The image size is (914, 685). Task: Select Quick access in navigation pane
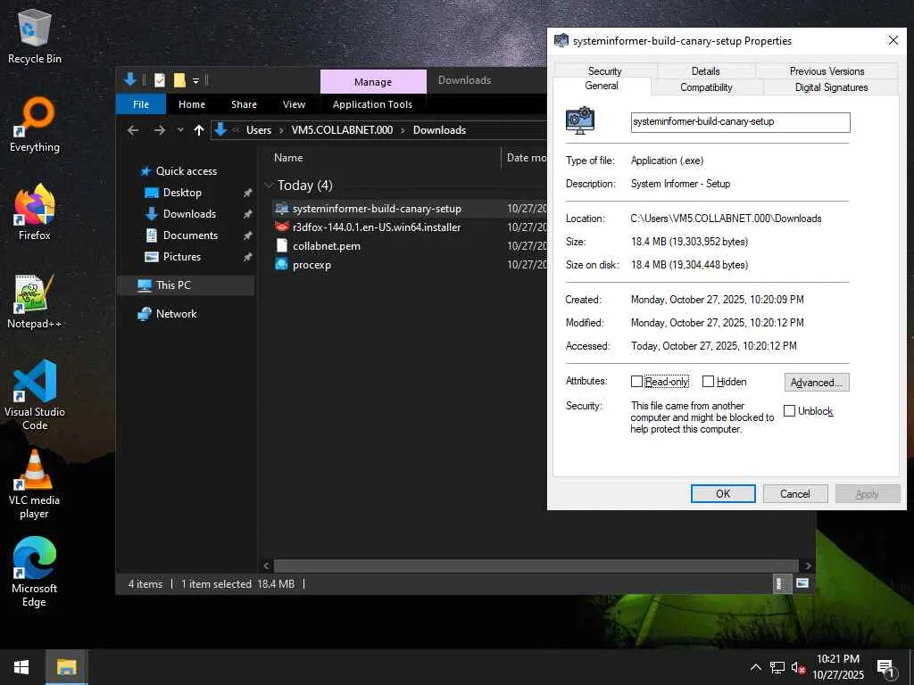[x=186, y=170]
